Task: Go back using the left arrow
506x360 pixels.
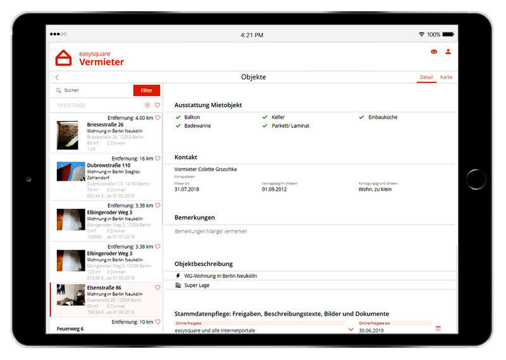Action: coord(57,78)
